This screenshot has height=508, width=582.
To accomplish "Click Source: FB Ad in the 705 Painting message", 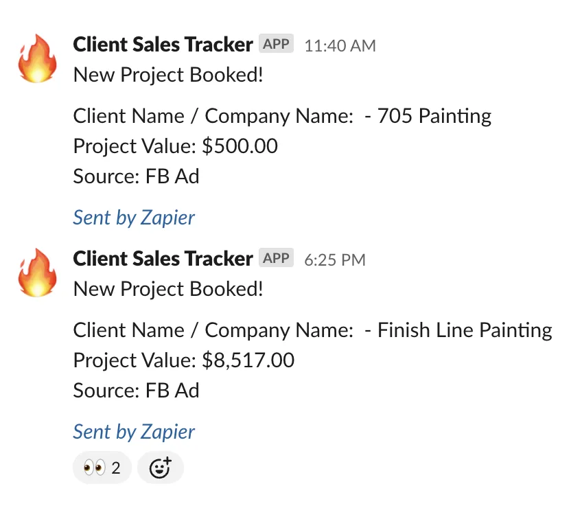I will [x=136, y=176].
